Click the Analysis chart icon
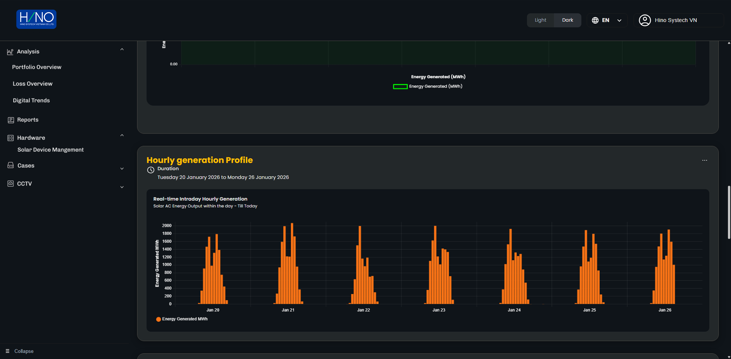Viewport: 731px width, 359px height. pos(10,52)
